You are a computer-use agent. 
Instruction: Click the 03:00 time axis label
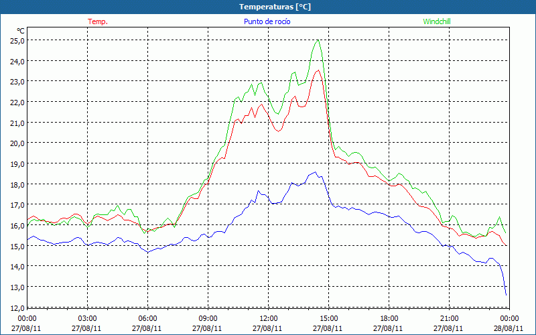point(88,319)
